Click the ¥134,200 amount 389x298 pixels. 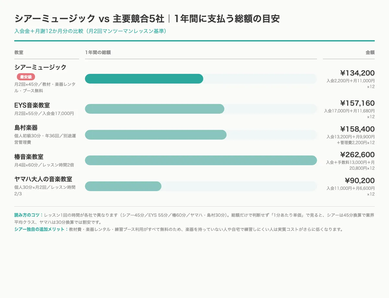[357, 73]
